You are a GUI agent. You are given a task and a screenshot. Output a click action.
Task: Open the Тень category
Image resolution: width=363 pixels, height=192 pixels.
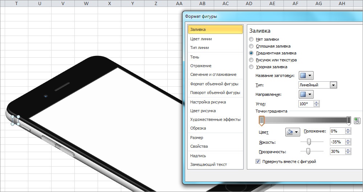tap(195, 57)
